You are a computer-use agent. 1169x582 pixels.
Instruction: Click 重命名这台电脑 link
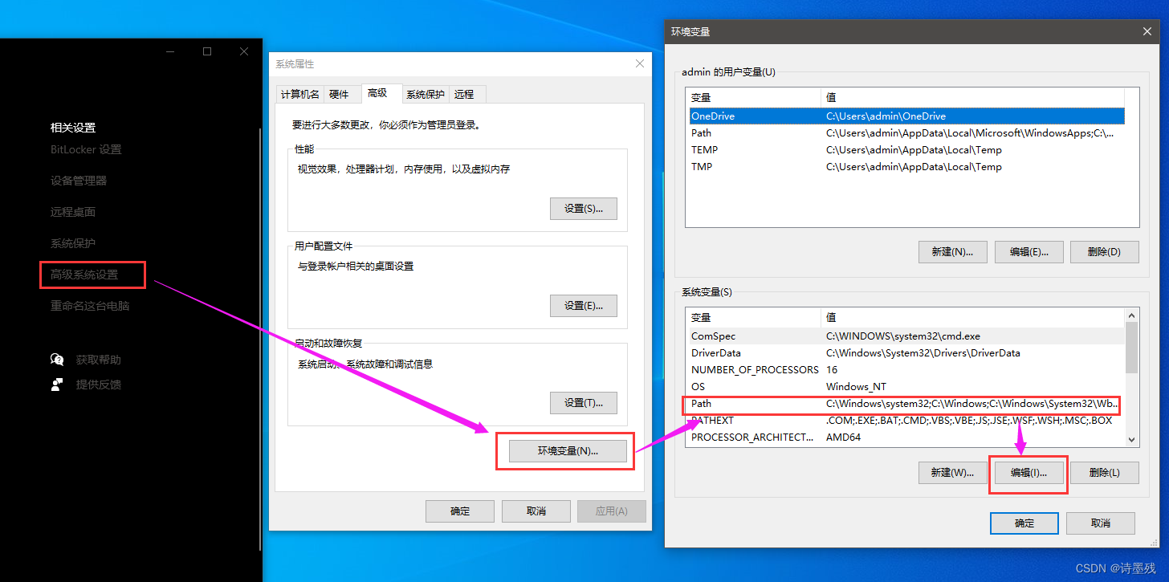click(90, 306)
